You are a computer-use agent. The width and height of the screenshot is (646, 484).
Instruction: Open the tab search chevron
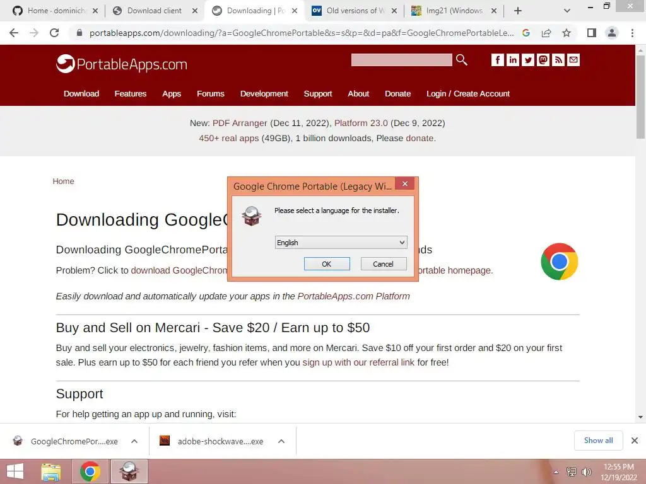click(x=567, y=11)
